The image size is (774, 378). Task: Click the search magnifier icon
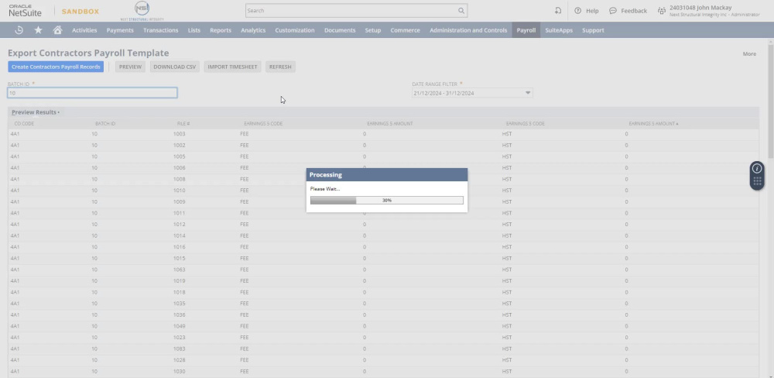(461, 10)
